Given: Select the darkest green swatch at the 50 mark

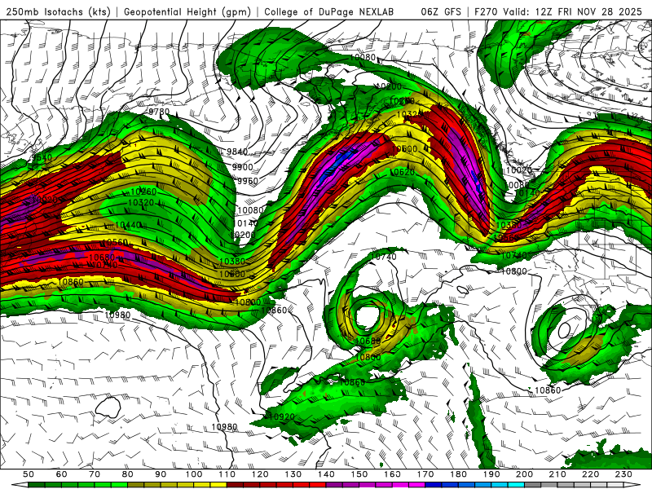Looking at the screenshot, I should click(x=36, y=485).
